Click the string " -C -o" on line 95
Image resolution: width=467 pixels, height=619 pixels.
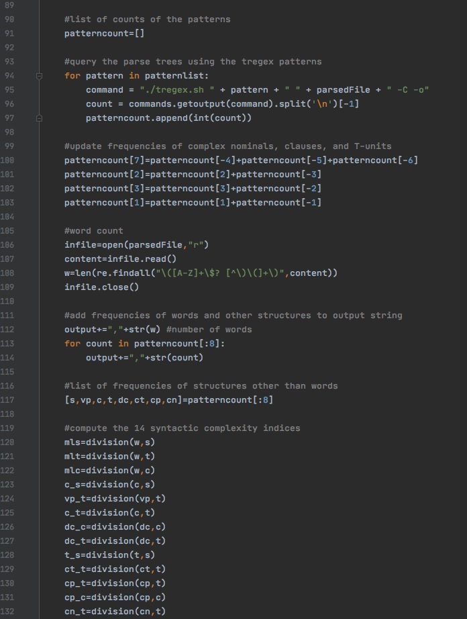[x=407, y=90]
